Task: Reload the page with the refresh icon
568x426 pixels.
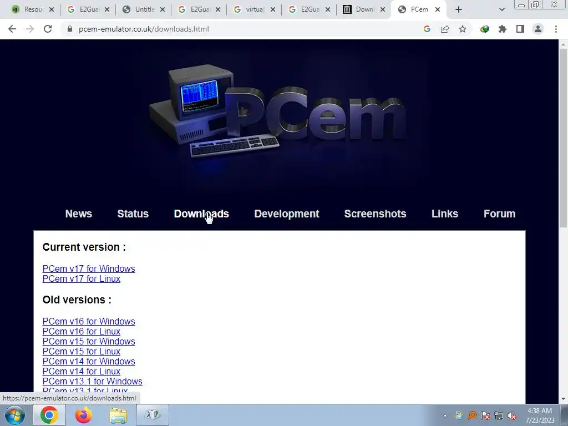Action: click(48, 29)
